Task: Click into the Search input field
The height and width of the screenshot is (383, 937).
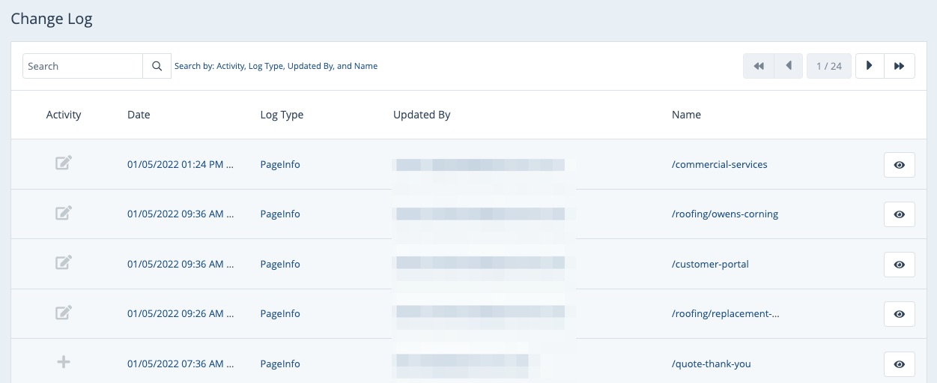Action: point(82,66)
